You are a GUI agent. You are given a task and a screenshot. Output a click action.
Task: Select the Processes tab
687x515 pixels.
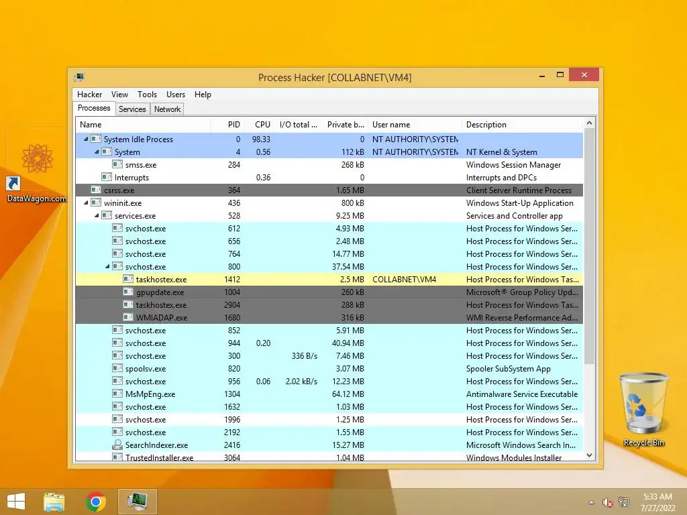(94, 108)
